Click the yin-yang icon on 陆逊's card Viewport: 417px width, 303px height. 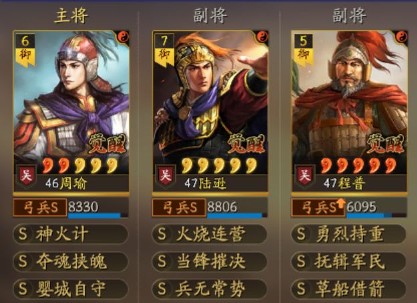pyautogui.click(x=262, y=37)
